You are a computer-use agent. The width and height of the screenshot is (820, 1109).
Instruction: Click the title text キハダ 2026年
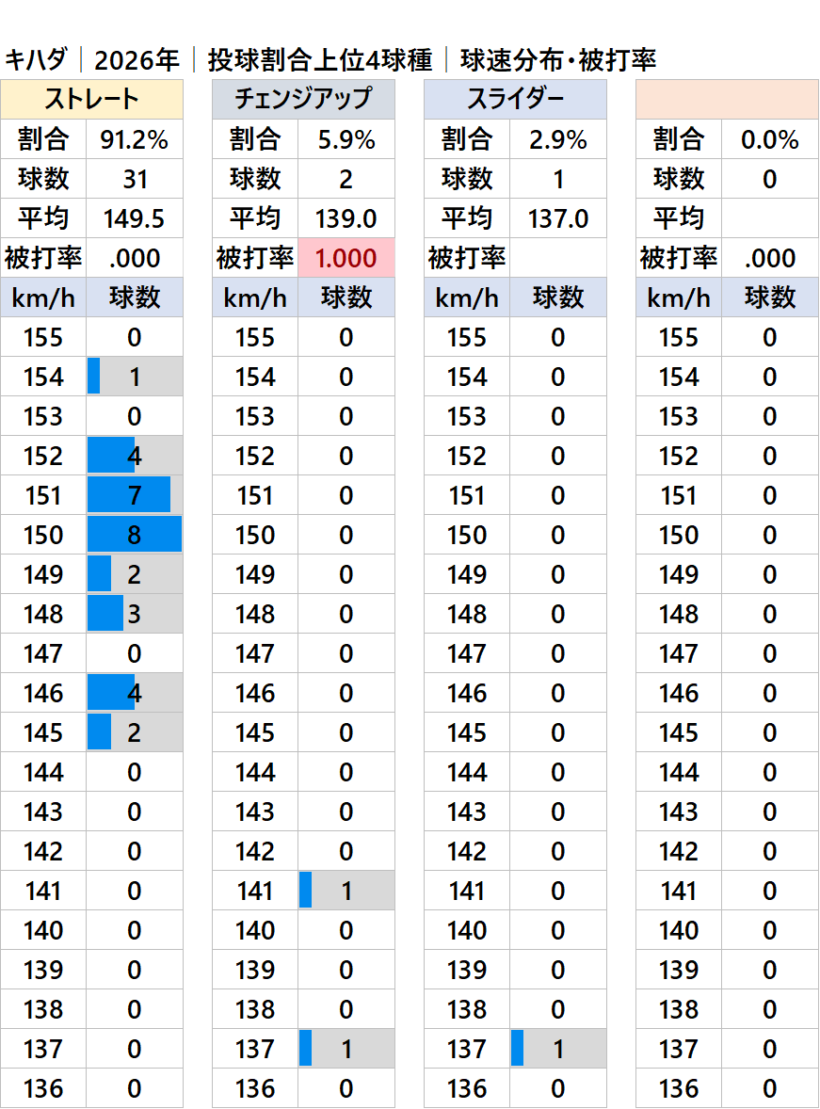coord(92,60)
